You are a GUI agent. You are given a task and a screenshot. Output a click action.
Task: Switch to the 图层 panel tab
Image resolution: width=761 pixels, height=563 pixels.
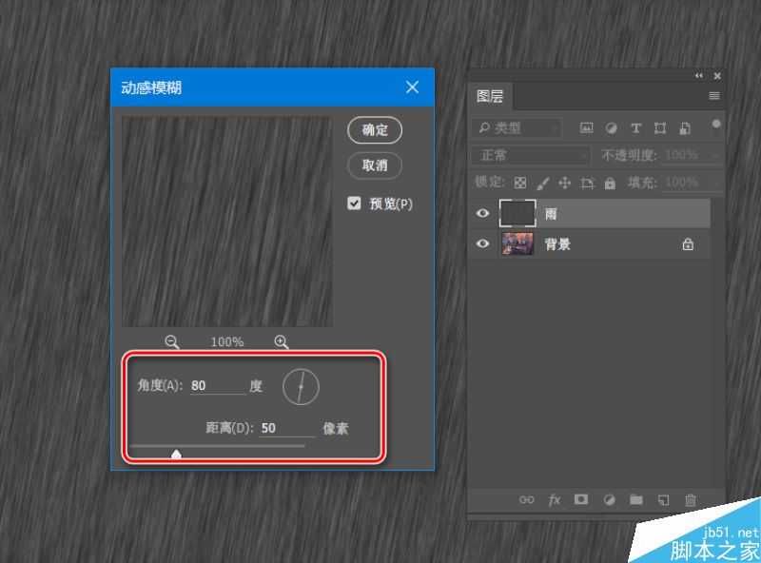pyautogui.click(x=491, y=96)
